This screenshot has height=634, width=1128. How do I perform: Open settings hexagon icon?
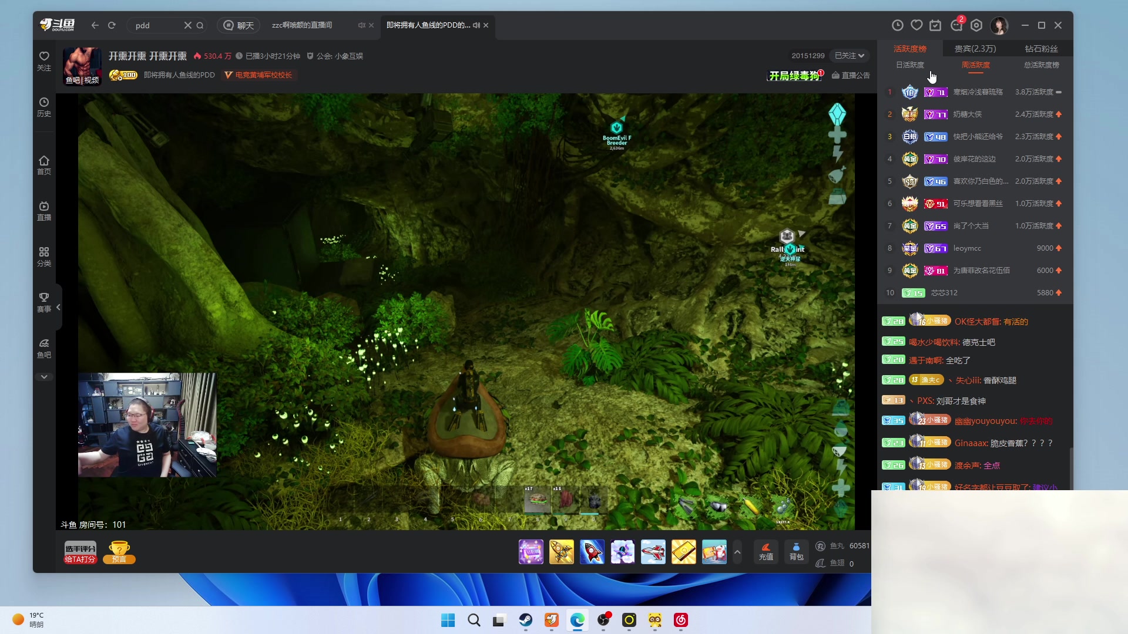pyautogui.click(x=976, y=25)
